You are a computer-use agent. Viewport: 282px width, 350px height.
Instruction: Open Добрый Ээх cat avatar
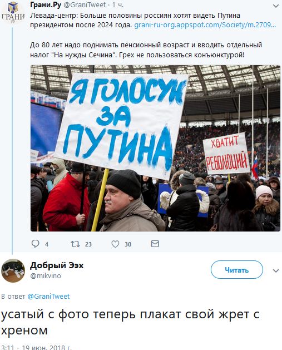(x=13, y=270)
